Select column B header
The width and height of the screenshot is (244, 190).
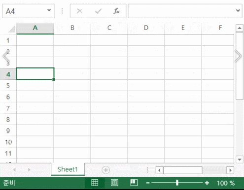coord(72,28)
